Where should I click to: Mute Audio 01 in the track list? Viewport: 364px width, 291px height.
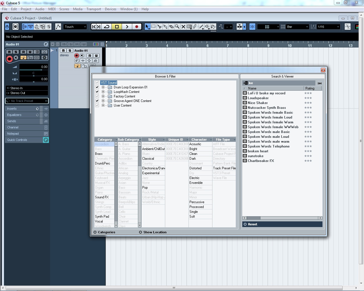click(x=63, y=51)
